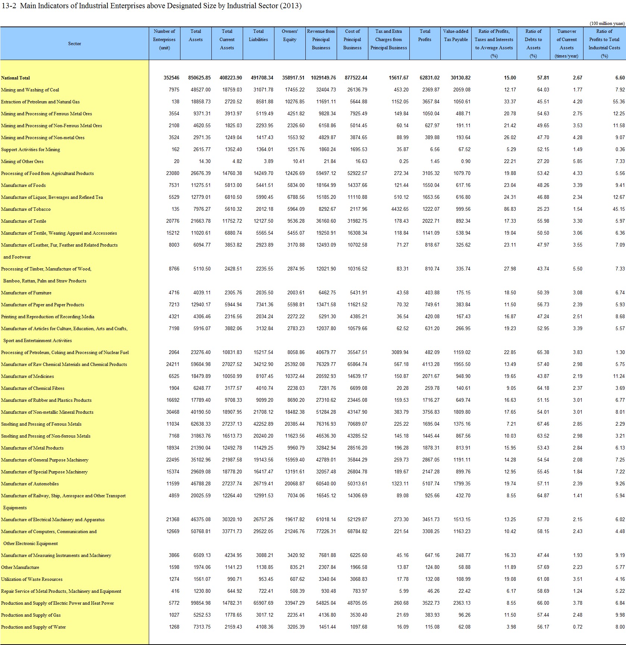The width and height of the screenshot is (626, 645).
Task: Click Automobiles total profits value 5107.74
Action: [x=431, y=484]
